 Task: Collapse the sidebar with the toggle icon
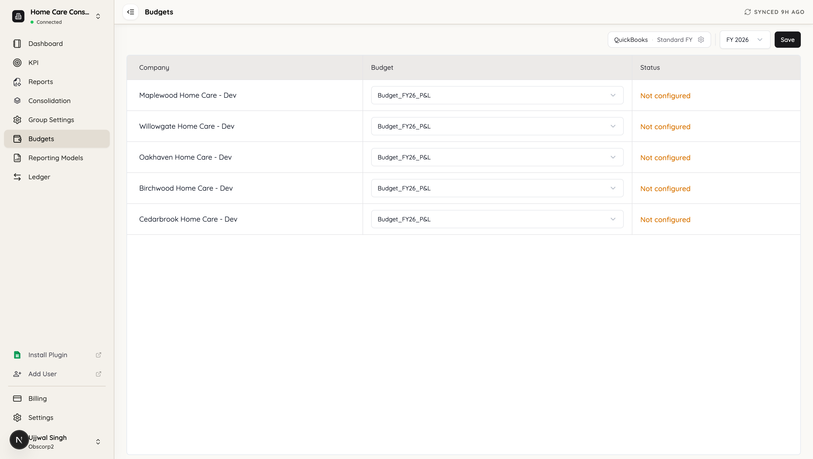coord(131,12)
